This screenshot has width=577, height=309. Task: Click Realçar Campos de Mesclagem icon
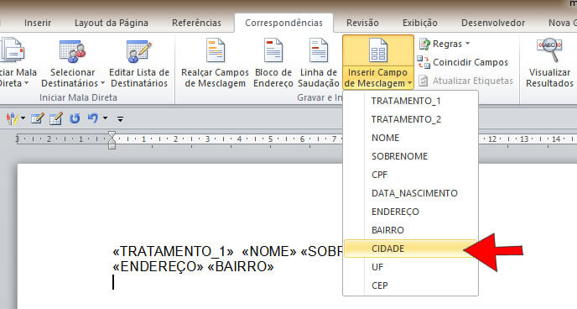point(216,50)
